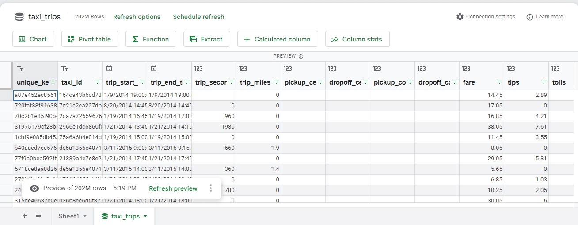578x225 pixels.
Task: Click the Chart button
Action: (x=33, y=39)
